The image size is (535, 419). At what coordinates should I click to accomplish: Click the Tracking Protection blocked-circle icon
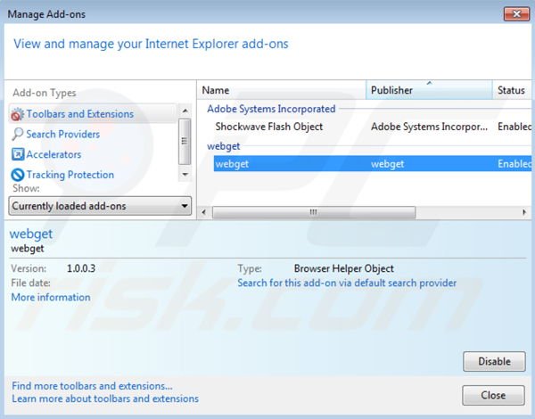pyautogui.click(x=18, y=175)
